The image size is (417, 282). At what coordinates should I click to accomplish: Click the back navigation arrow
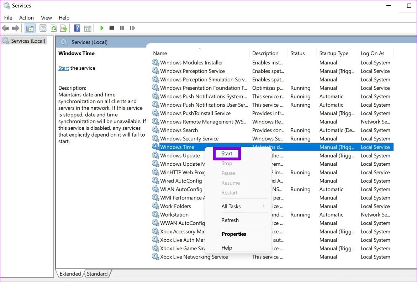click(x=6, y=28)
